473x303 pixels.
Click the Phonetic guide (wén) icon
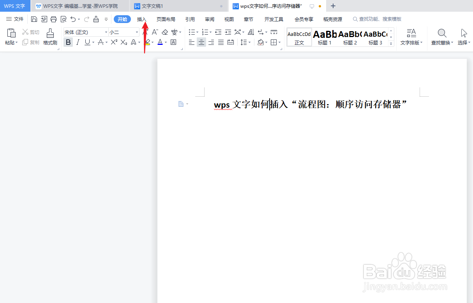click(x=174, y=32)
